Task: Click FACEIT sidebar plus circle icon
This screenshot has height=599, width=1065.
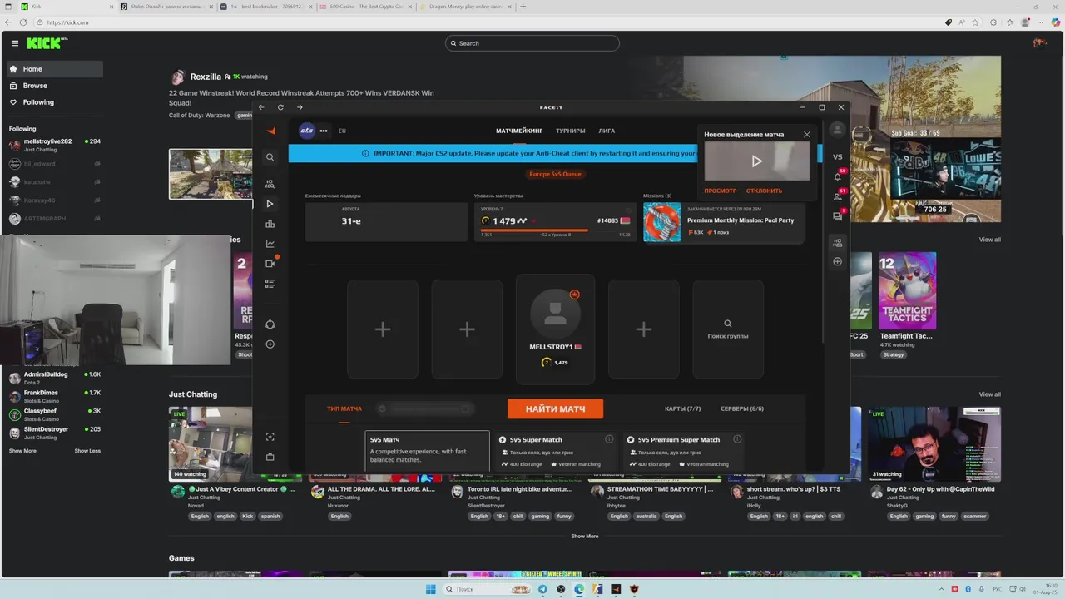Action: 270,344
